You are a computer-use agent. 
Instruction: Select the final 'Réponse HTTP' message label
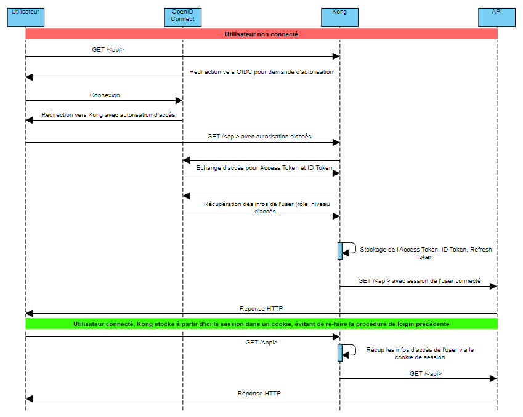coord(260,393)
